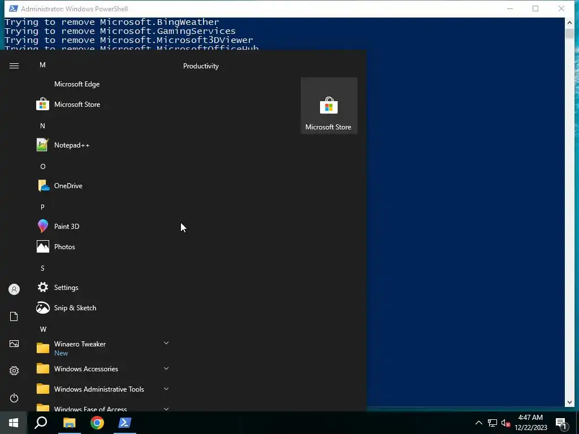Image resolution: width=579 pixels, height=434 pixels.
Task: Open File Explorer from taskbar
Action: (69, 423)
